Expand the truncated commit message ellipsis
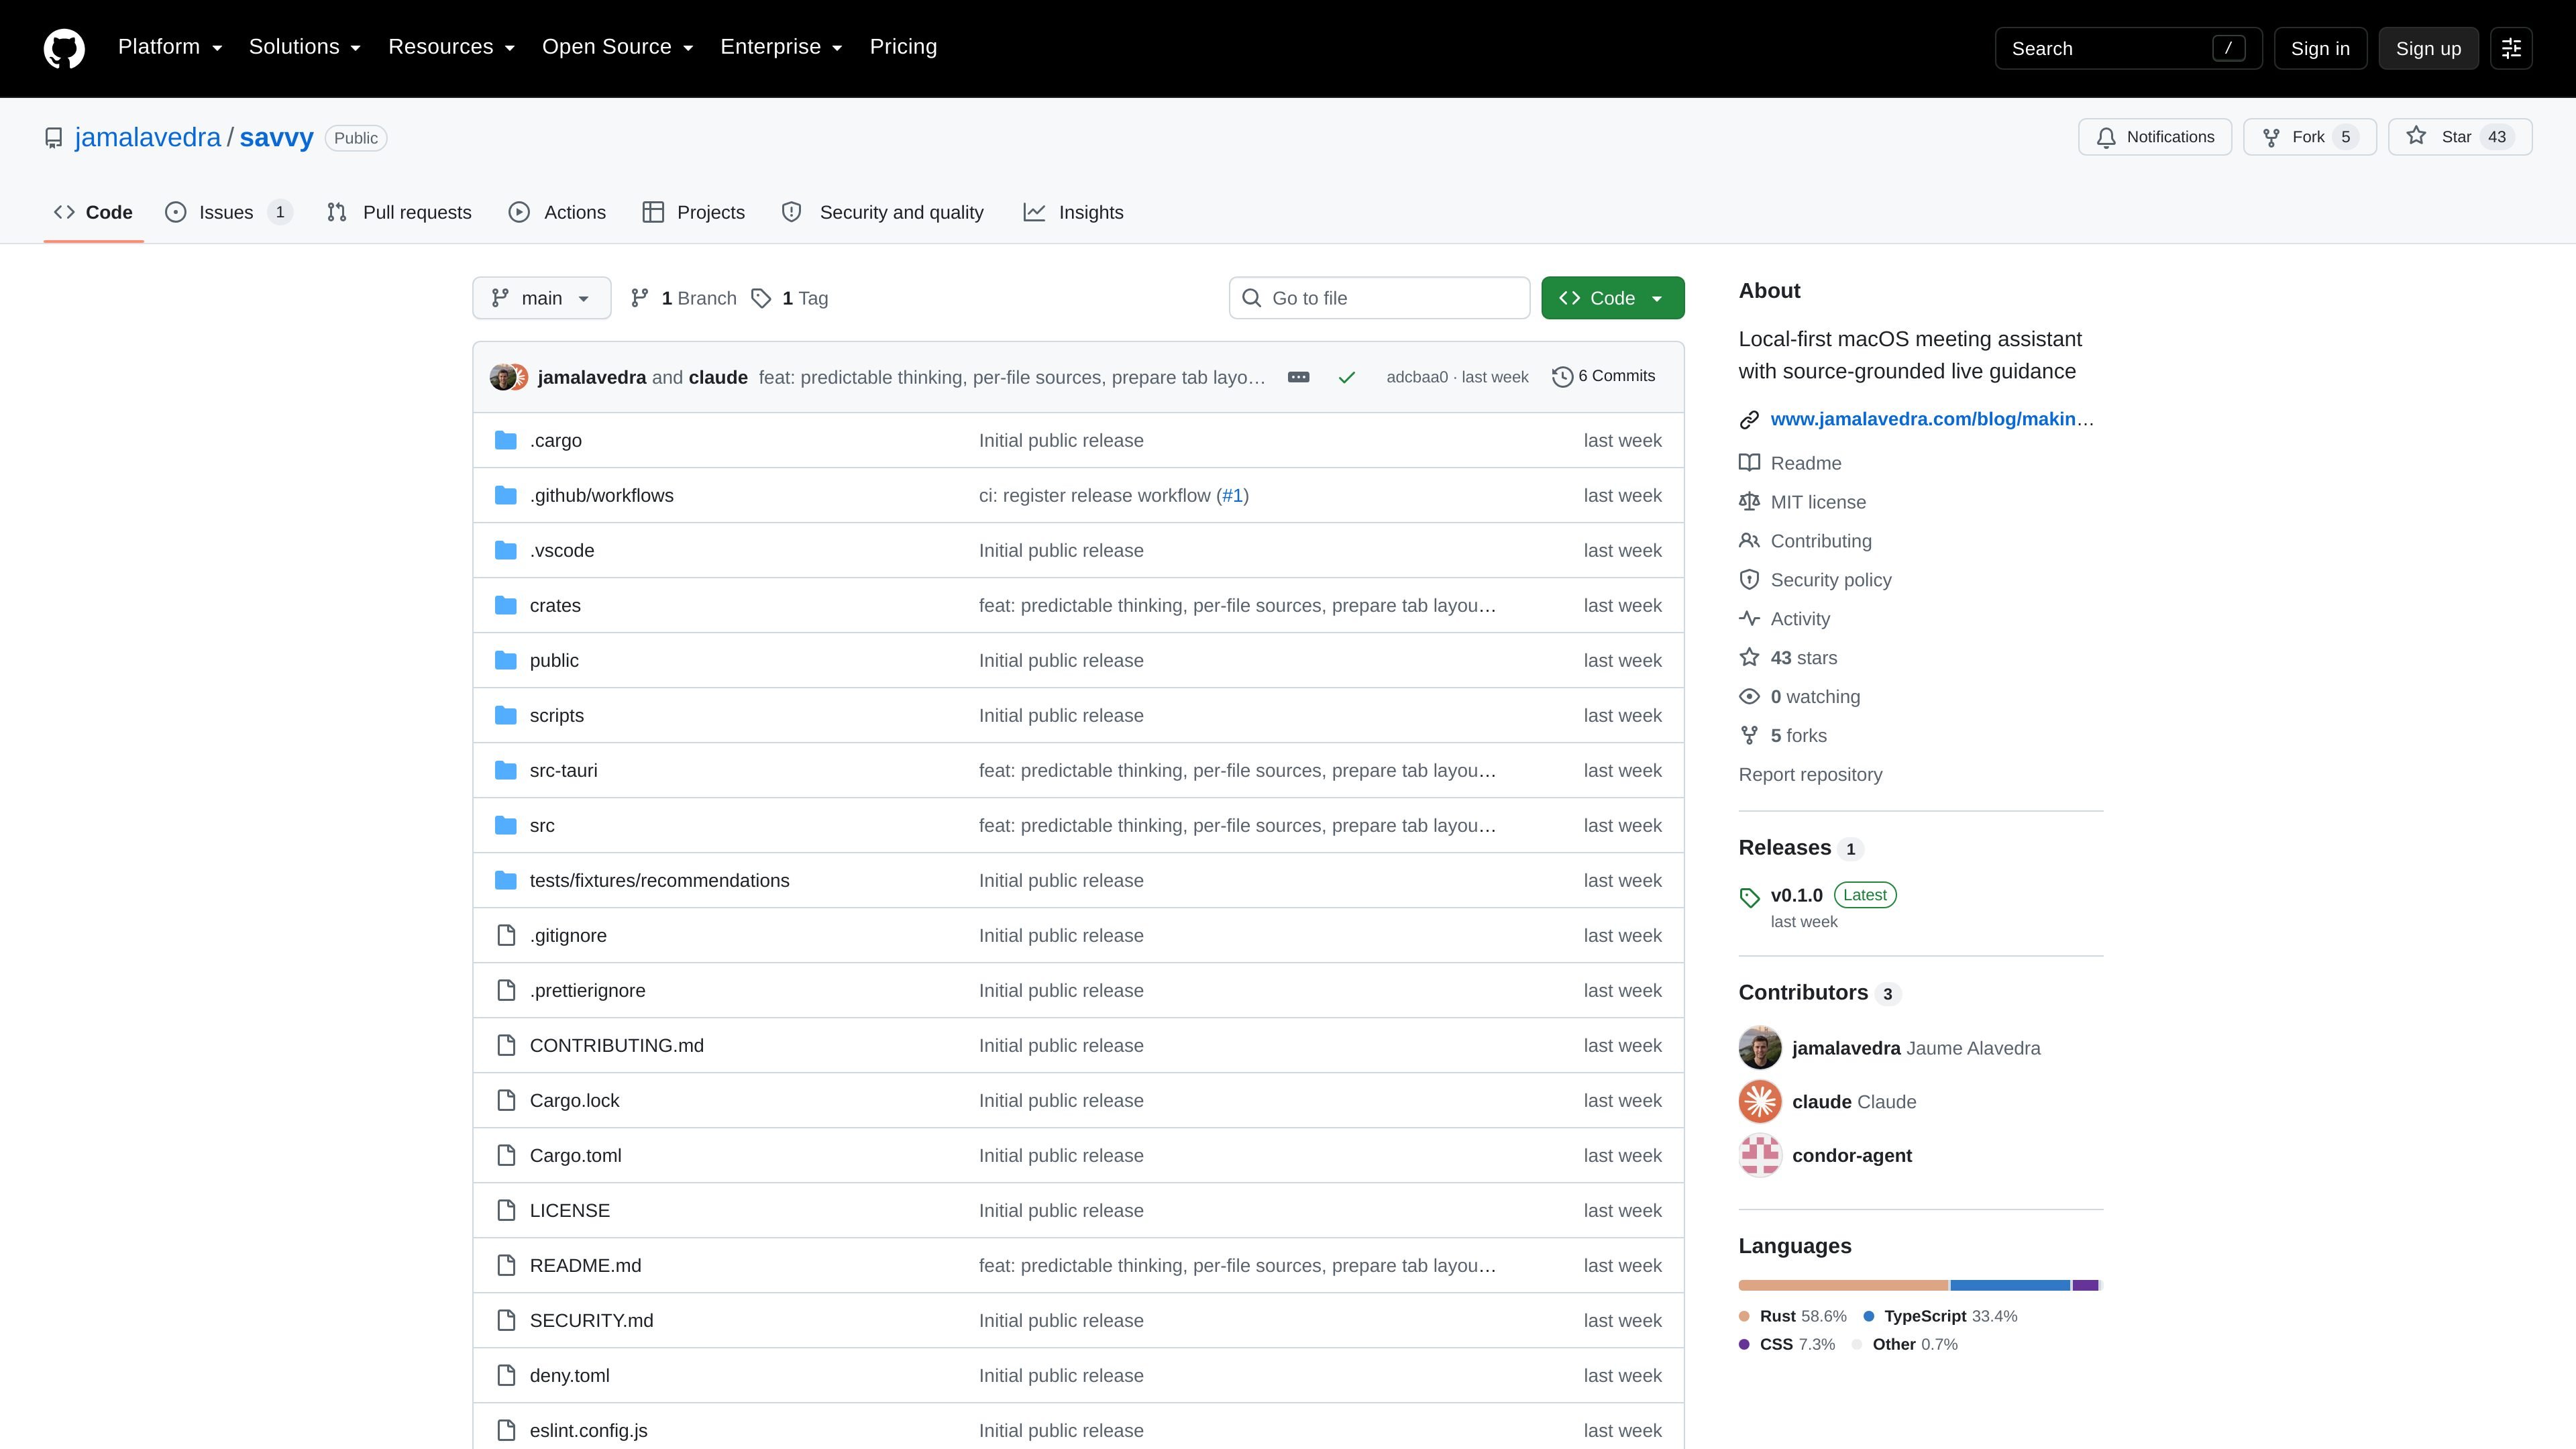Viewport: 2576px width, 1449px height. [1298, 377]
